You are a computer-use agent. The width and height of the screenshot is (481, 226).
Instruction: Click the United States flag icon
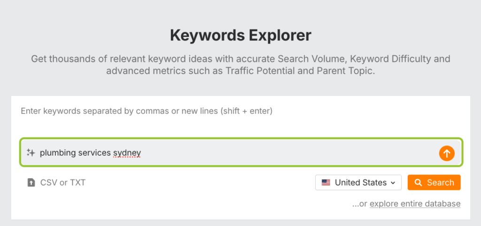(326, 183)
